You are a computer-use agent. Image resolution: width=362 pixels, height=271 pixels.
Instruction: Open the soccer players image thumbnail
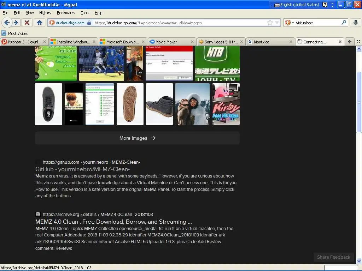tap(101, 64)
